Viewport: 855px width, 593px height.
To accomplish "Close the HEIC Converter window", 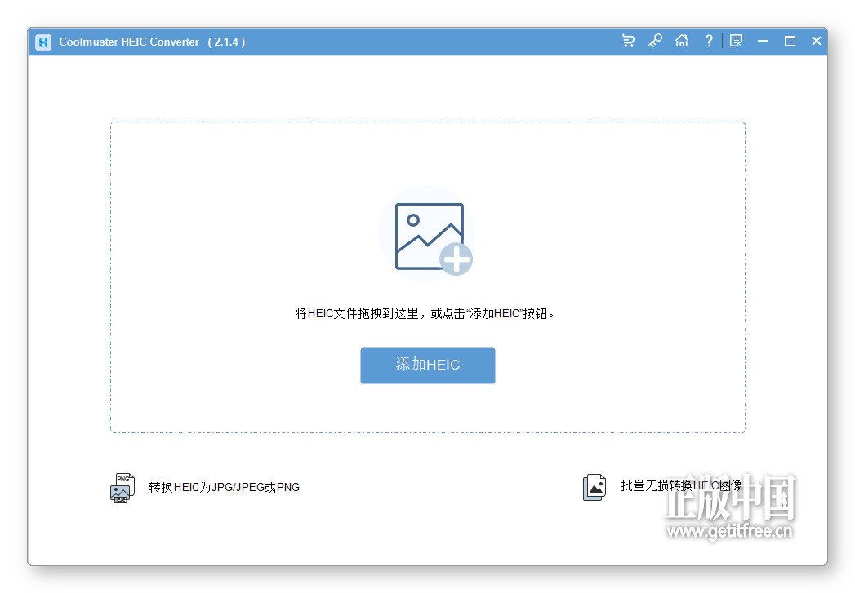I will coord(817,41).
